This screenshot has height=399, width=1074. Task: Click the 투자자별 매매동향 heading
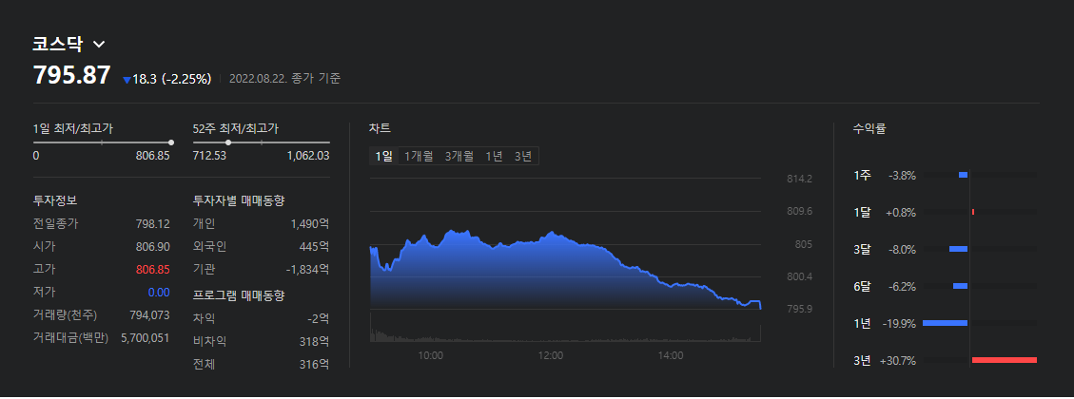[x=239, y=200]
